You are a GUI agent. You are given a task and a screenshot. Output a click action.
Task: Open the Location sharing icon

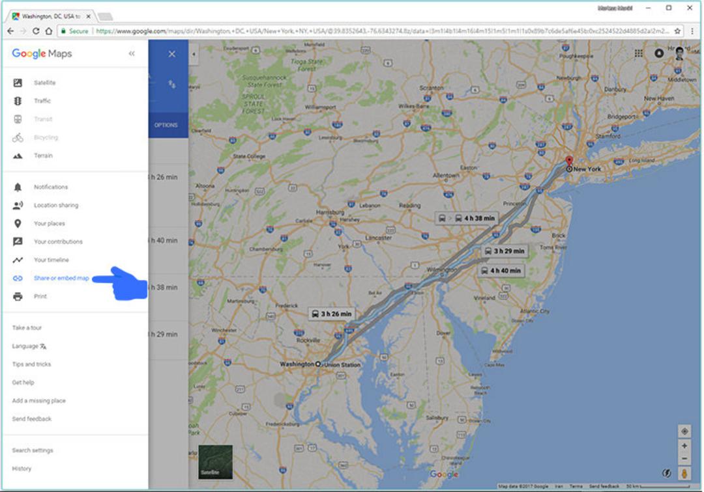point(18,205)
